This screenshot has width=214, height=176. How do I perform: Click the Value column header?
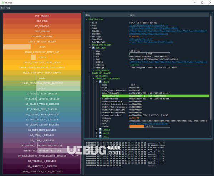coord(169,15)
